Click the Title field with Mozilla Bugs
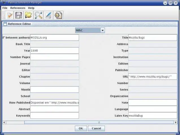 [153, 37]
